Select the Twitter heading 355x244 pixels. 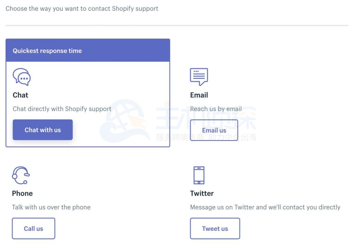pyautogui.click(x=202, y=193)
